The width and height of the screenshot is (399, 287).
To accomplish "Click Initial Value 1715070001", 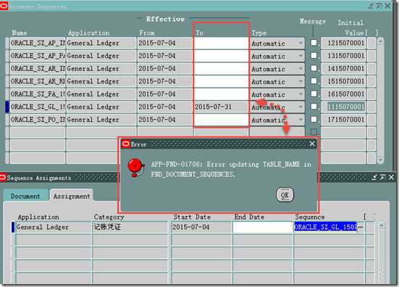I will pyautogui.click(x=343, y=120).
